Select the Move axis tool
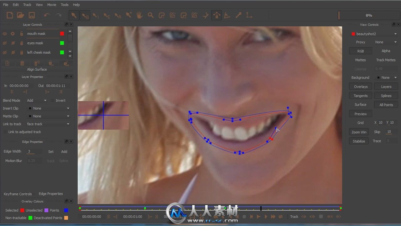This screenshot has height=226, width=401. click(249, 15)
